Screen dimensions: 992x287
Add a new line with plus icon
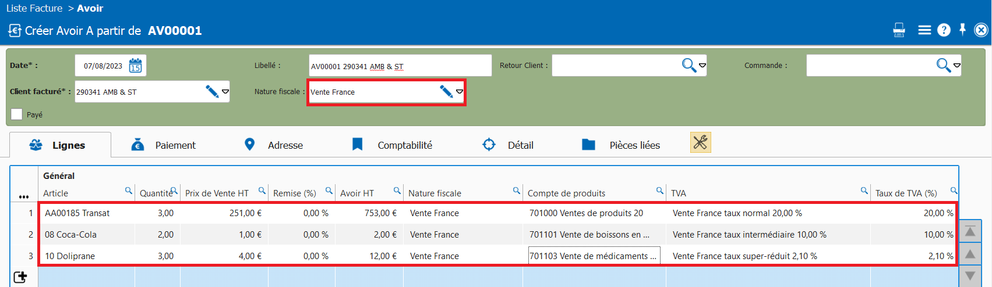20,277
